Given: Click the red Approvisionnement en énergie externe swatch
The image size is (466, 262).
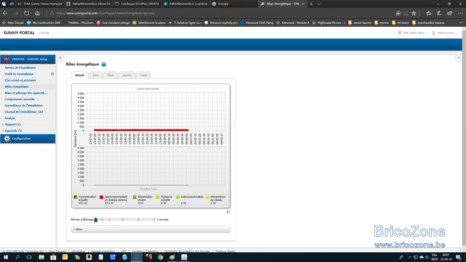Looking at the screenshot, I should 101,197.
